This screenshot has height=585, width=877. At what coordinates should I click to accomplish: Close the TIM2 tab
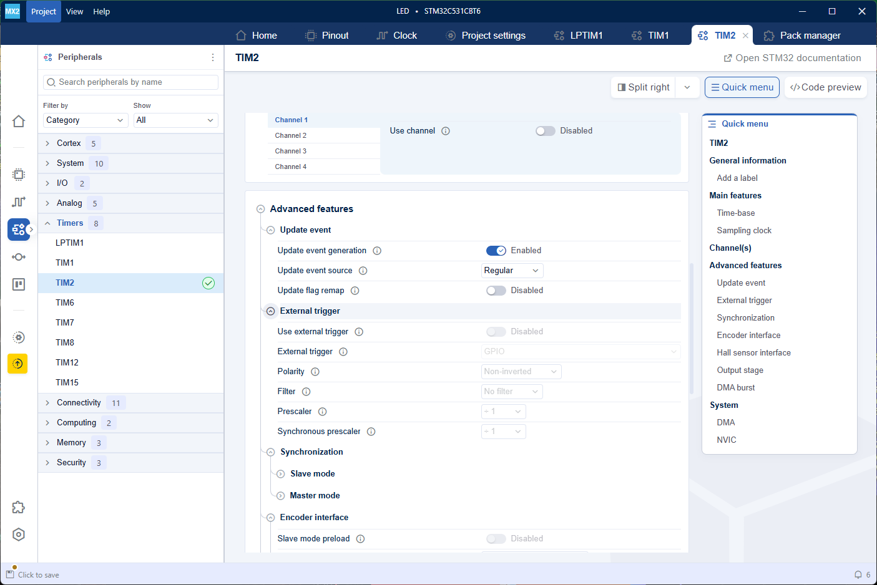(745, 36)
